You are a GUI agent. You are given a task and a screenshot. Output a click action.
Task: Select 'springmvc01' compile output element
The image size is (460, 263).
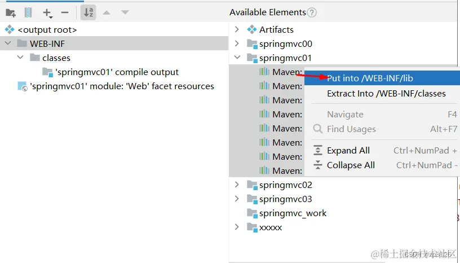(117, 72)
